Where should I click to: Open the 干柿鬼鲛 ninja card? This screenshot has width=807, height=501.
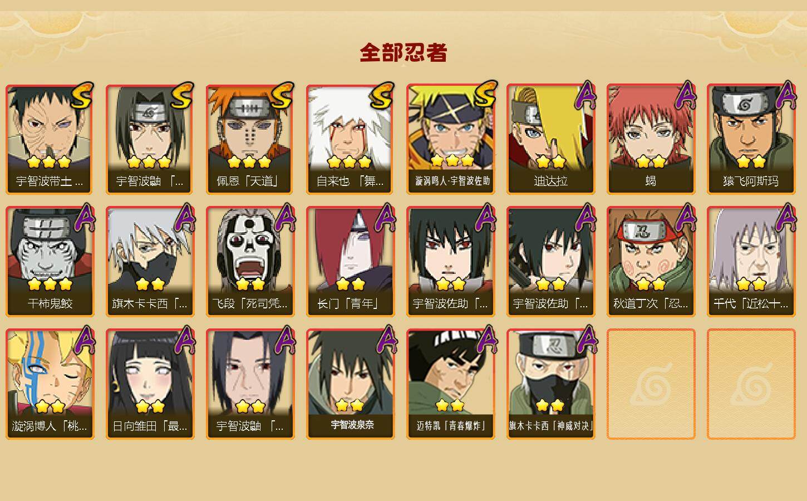pos(50,262)
